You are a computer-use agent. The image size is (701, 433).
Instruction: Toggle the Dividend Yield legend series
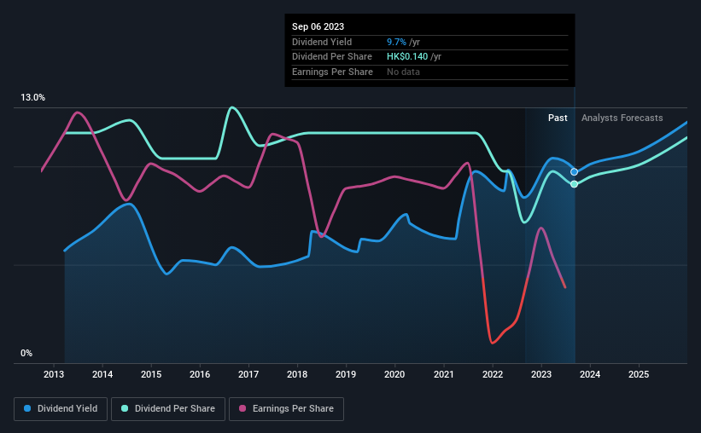tap(61, 409)
